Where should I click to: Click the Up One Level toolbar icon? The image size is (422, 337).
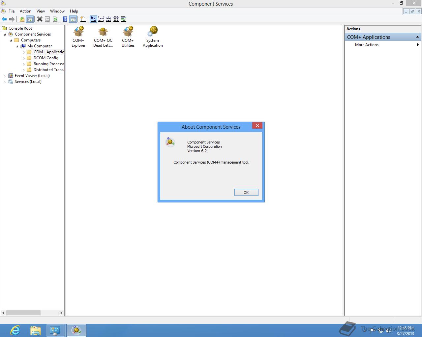22,19
